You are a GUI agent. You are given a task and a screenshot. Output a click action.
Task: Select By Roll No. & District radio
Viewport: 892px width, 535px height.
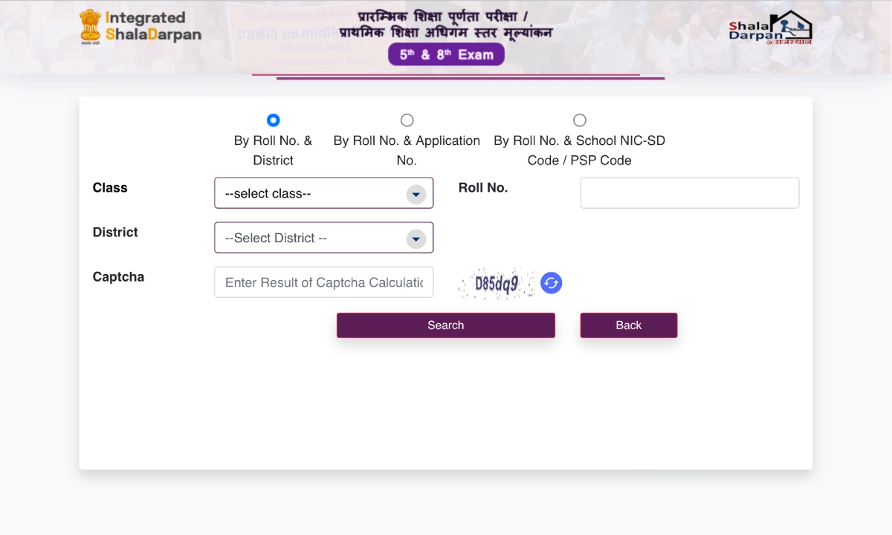pos(273,120)
